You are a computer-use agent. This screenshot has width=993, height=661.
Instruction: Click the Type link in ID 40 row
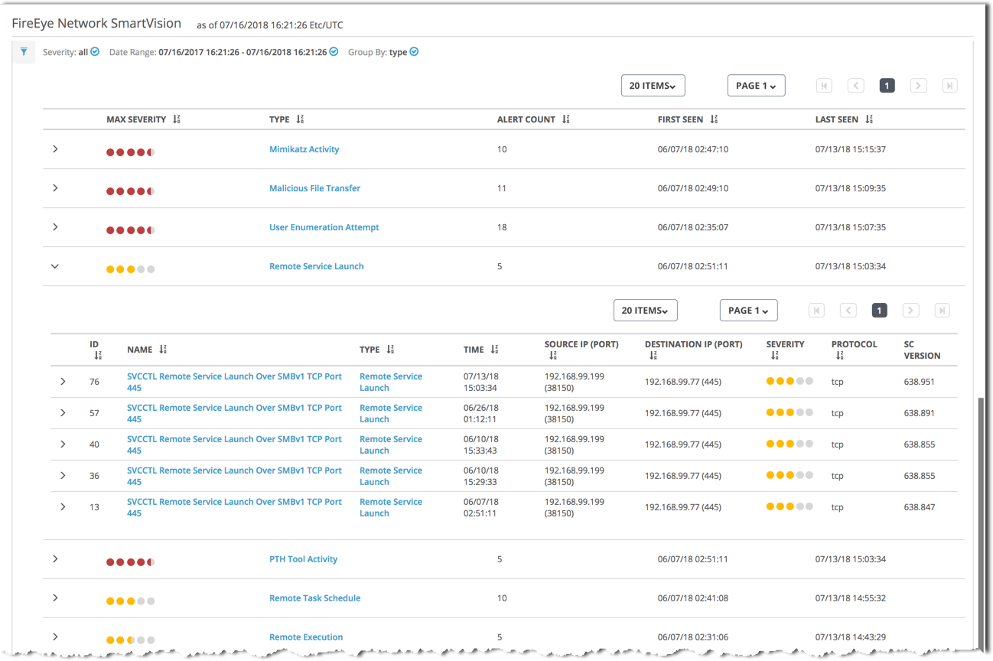(391, 444)
